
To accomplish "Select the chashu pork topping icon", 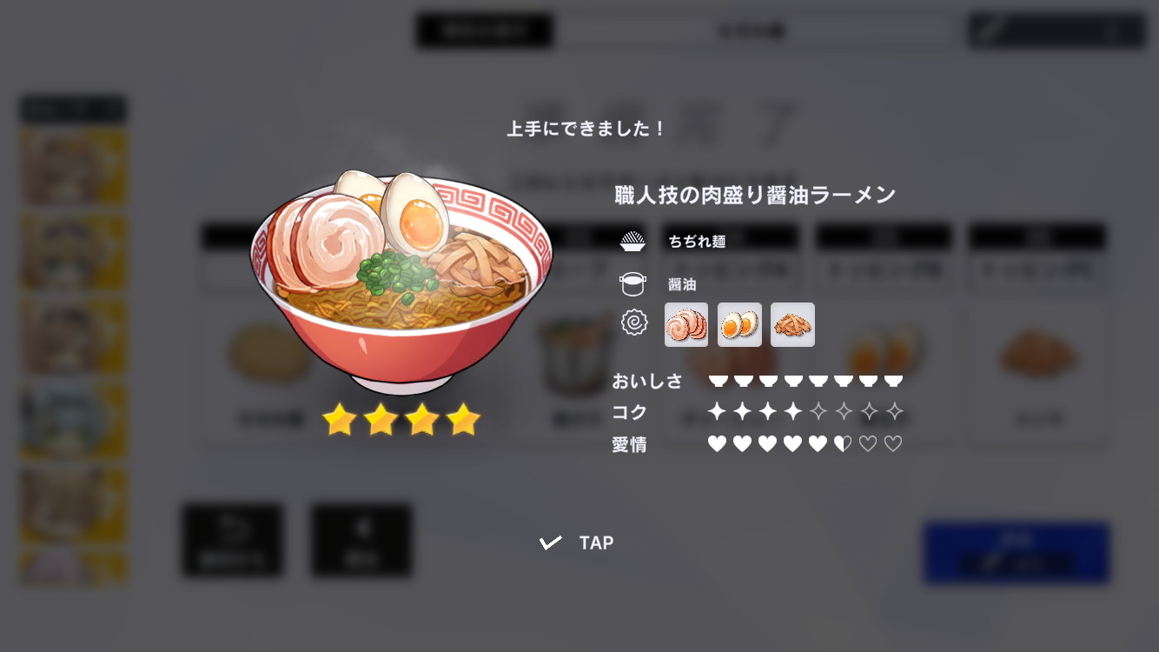I will 686,324.
